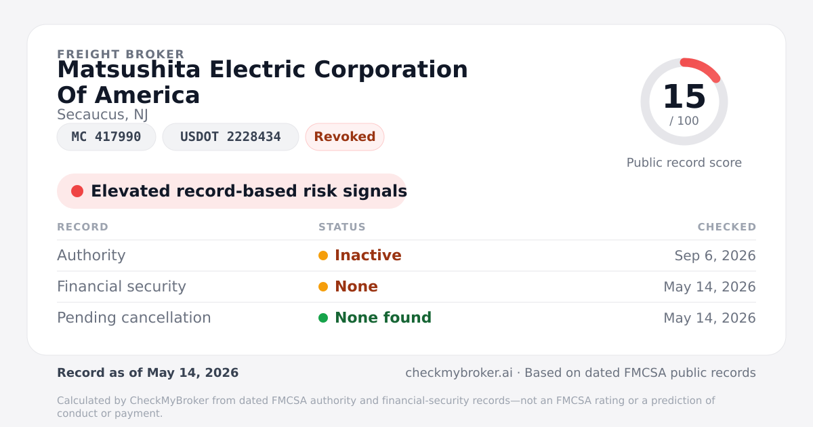The height and width of the screenshot is (427, 813).
Task: Click the Public record score label
Action: (684, 163)
